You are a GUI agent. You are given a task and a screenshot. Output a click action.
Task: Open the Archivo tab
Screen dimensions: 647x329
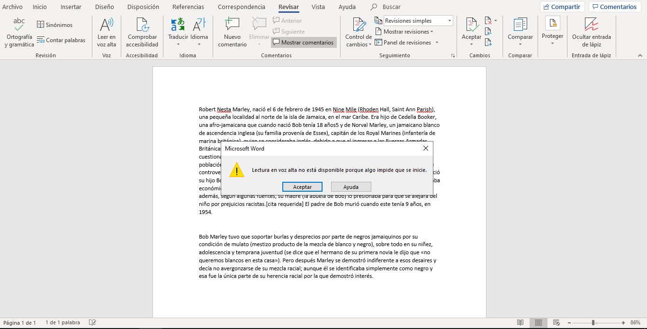12,7
